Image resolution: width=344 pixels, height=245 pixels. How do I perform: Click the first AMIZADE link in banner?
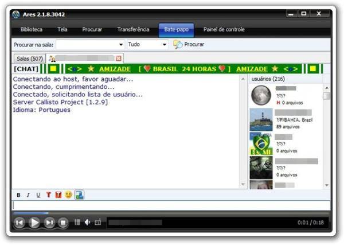tap(115, 69)
